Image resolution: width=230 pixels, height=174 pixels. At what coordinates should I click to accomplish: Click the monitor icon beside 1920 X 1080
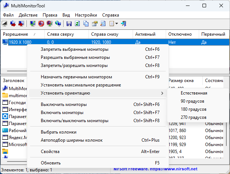[5, 42]
